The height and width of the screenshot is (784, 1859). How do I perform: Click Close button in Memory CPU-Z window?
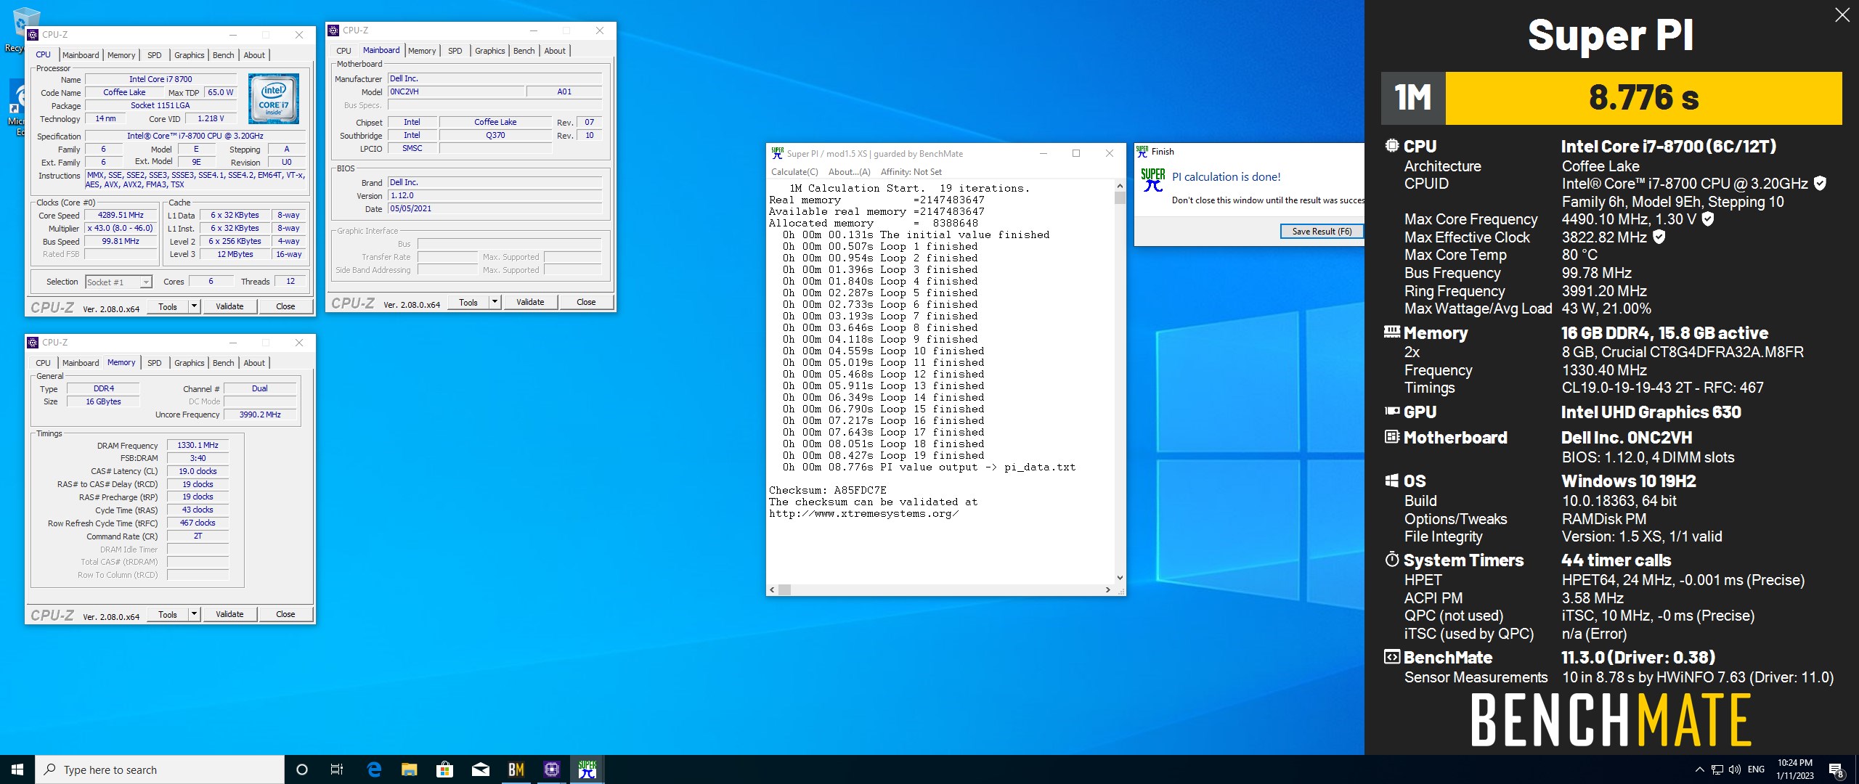click(x=285, y=614)
